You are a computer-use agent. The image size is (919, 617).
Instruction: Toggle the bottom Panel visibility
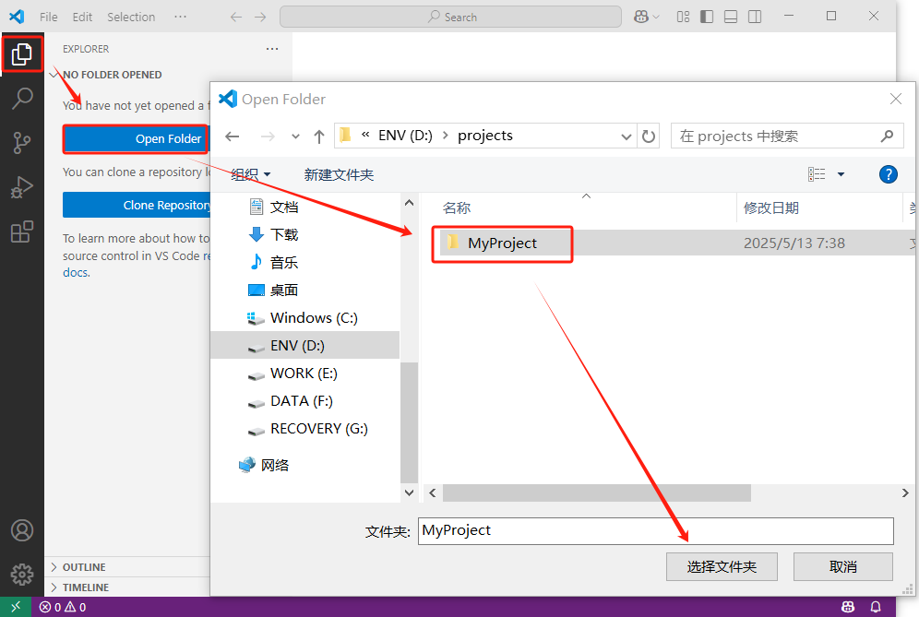pos(731,17)
